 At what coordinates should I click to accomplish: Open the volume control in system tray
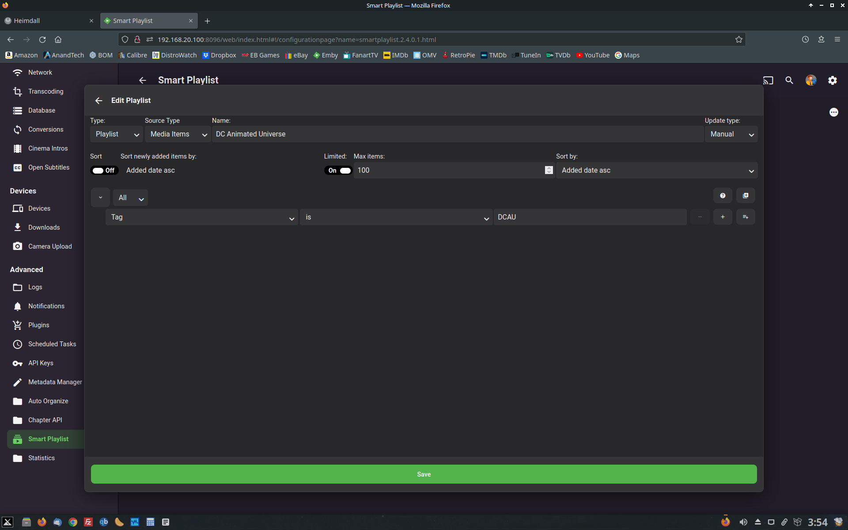coord(743,522)
